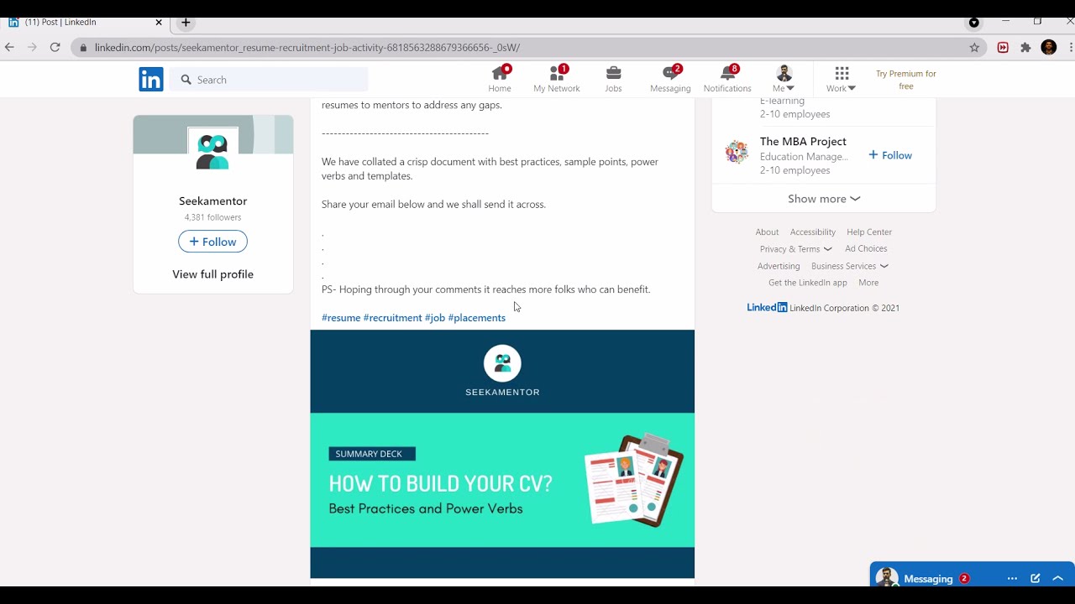Screen dimensions: 1075x604
Task: Open the Me profile menu
Action: (784, 79)
